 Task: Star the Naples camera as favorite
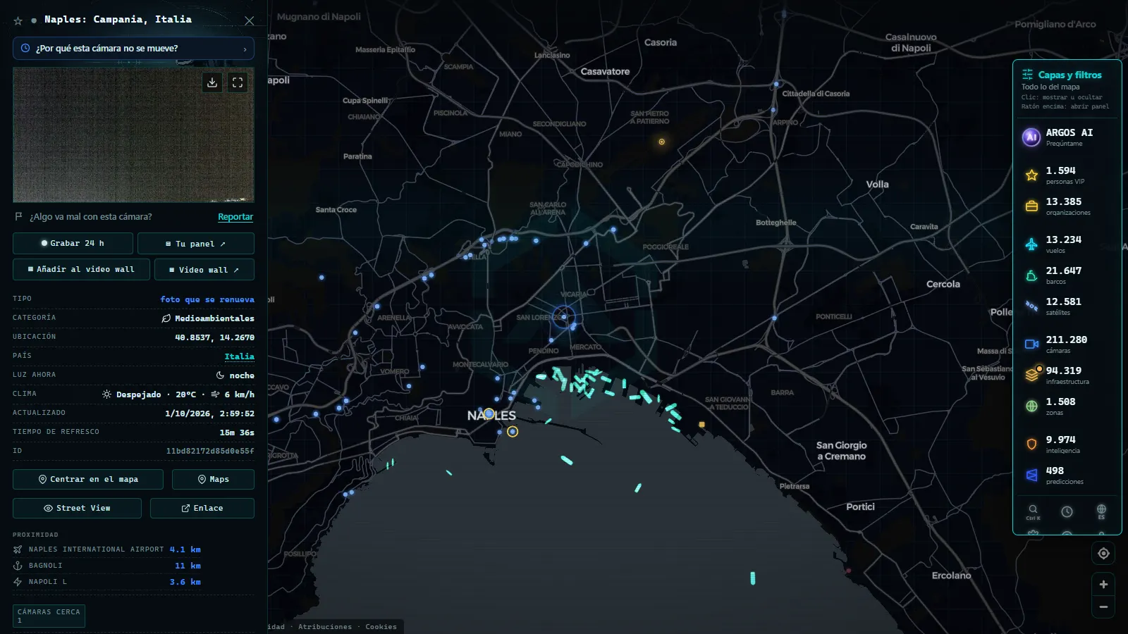coord(18,20)
